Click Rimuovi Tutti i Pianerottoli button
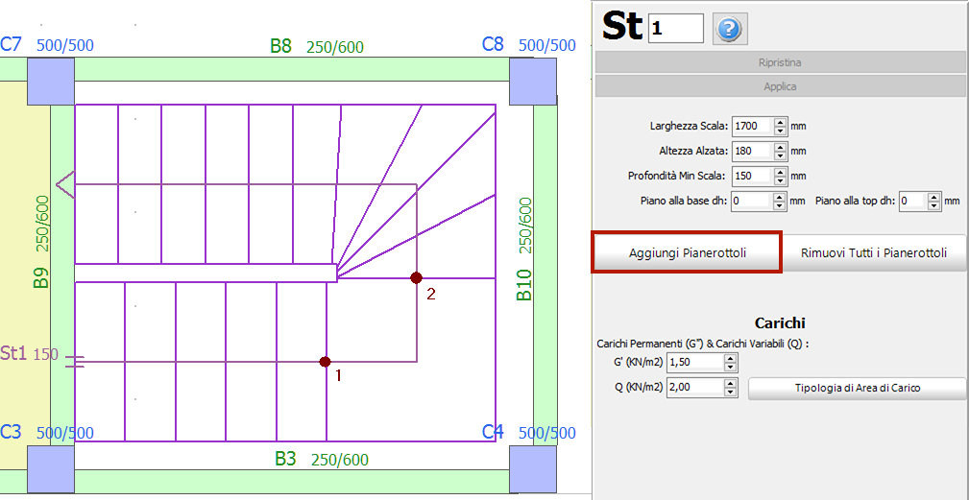This screenshot has height=500, width=969. click(x=873, y=253)
